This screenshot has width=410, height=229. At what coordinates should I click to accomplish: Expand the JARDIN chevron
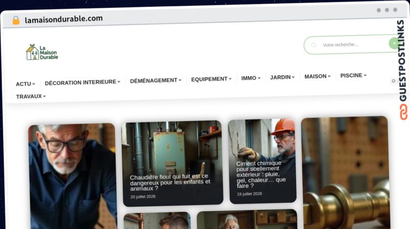293,77
